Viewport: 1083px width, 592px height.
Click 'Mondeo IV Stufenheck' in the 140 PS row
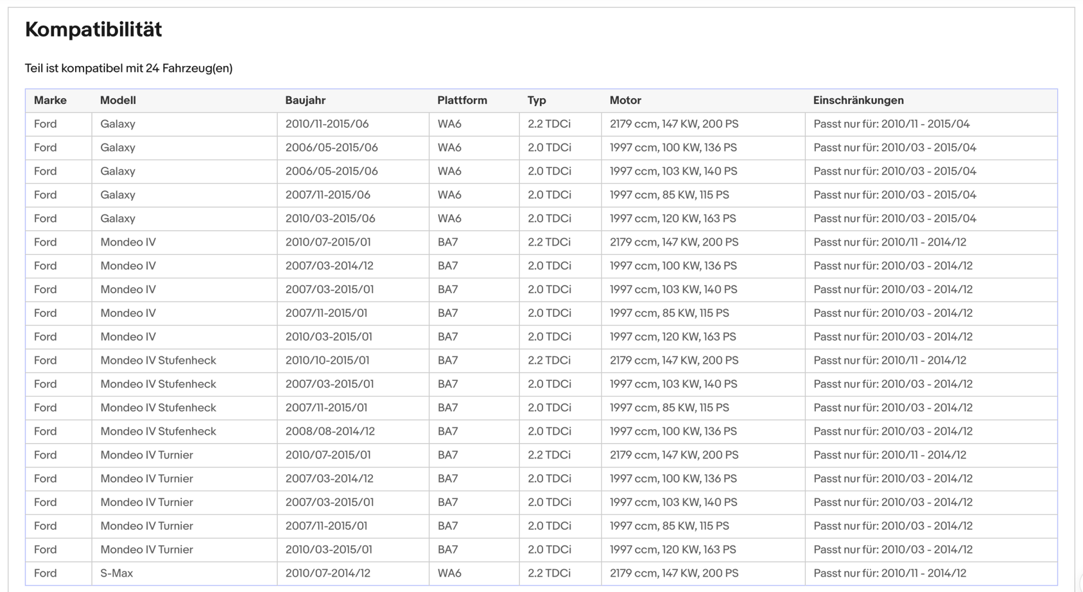click(158, 384)
